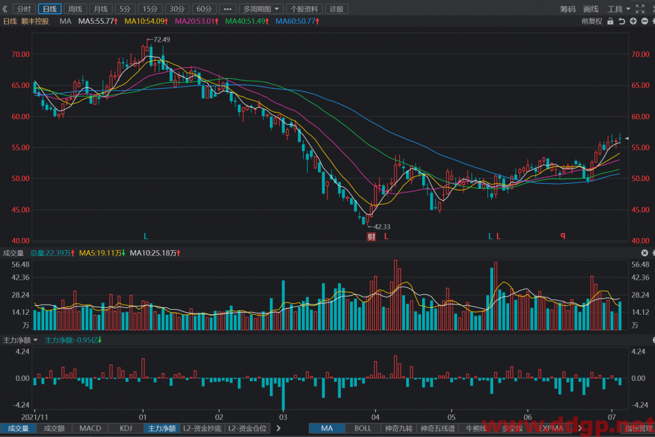Select the L2-资金仓位 tab
This screenshot has height=437, width=655.
pyautogui.click(x=248, y=428)
